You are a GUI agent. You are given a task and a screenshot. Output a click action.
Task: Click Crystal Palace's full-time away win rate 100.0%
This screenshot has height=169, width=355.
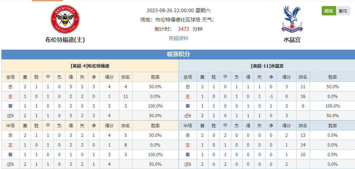[x=332, y=106]
